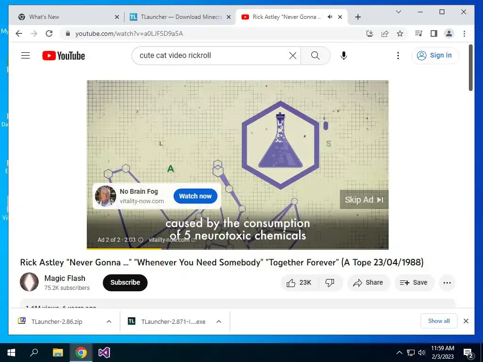Screen dimensions: 483x362
Task: Open Windows Start menu
Action: [11, 353]
